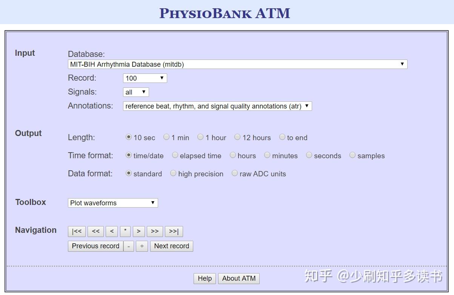Click the Output section heading

(x=28, y=133)
